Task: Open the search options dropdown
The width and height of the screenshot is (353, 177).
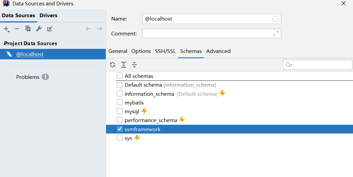Action: (289, 65)
